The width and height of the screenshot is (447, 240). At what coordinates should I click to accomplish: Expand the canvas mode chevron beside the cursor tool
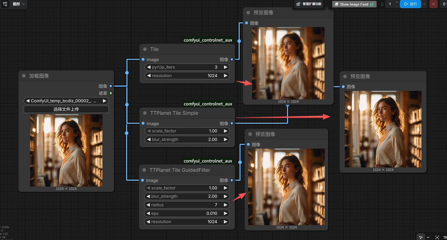(x=428, y=237)
